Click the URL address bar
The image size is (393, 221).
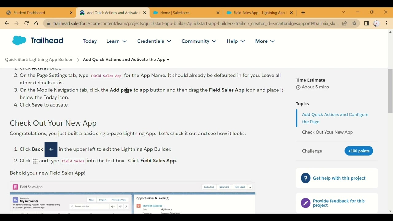coord(196,23)
